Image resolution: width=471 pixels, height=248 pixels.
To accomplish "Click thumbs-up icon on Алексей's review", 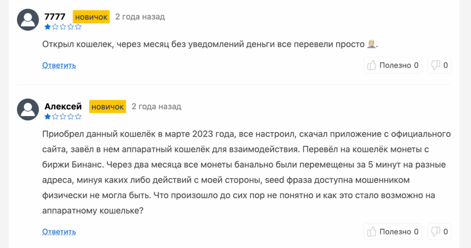I will pos(372,231).
